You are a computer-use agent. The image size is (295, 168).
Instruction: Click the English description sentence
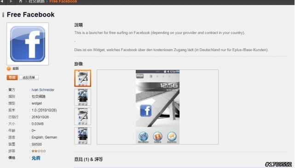pyautogui.click(x=160, y=33)
